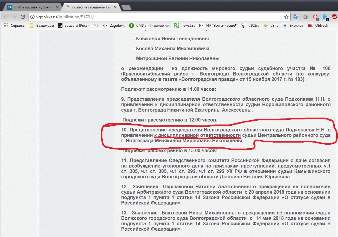Open the ИА "Волга-Каспий" VK bookmark
Viewport: 338px width, 237px height.
point(218,26)
